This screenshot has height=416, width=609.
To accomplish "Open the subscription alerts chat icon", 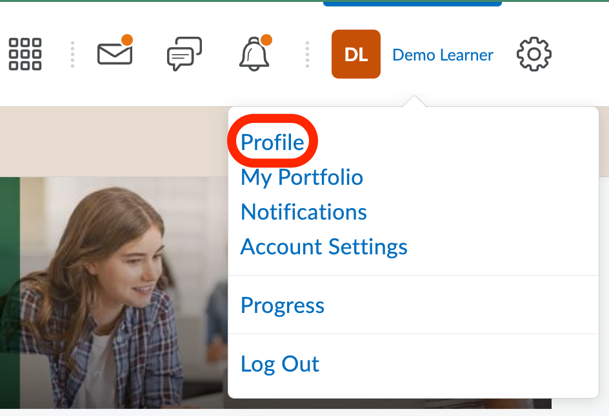I will [185, 53].
